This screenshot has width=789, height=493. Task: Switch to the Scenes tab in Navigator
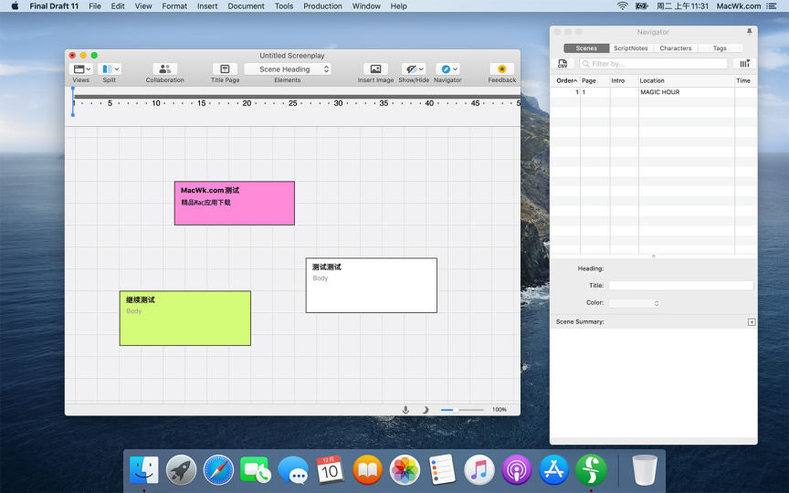point(586,48)
